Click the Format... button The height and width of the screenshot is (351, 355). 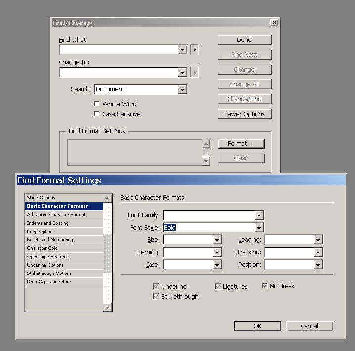241,144
